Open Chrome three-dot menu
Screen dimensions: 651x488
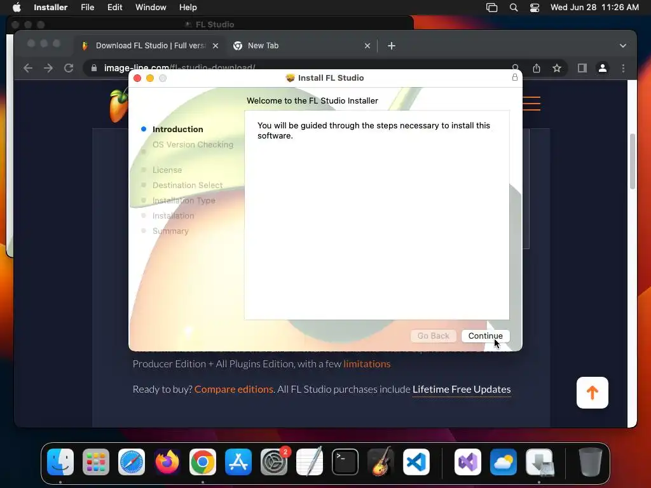pyautogui.click(x=623, y=68)
